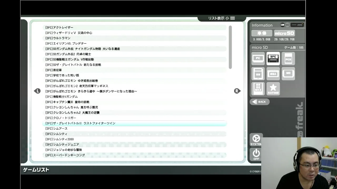This screenshot has height=189, width=337.
Task: Select SDガンダム外伝 ナイトガンダム物語 大いなる遺産
Action: tap(134, 49)
